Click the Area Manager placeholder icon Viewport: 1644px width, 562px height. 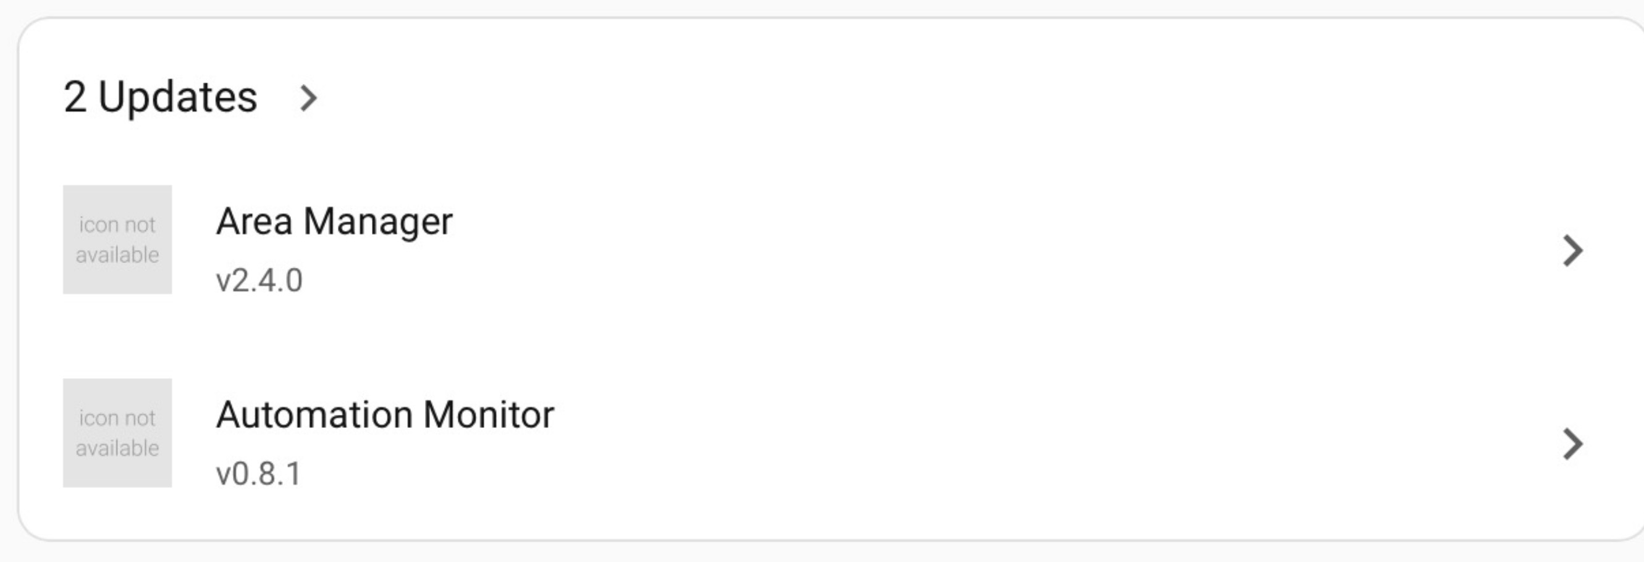pyautogui.click(x=117, y=240)
